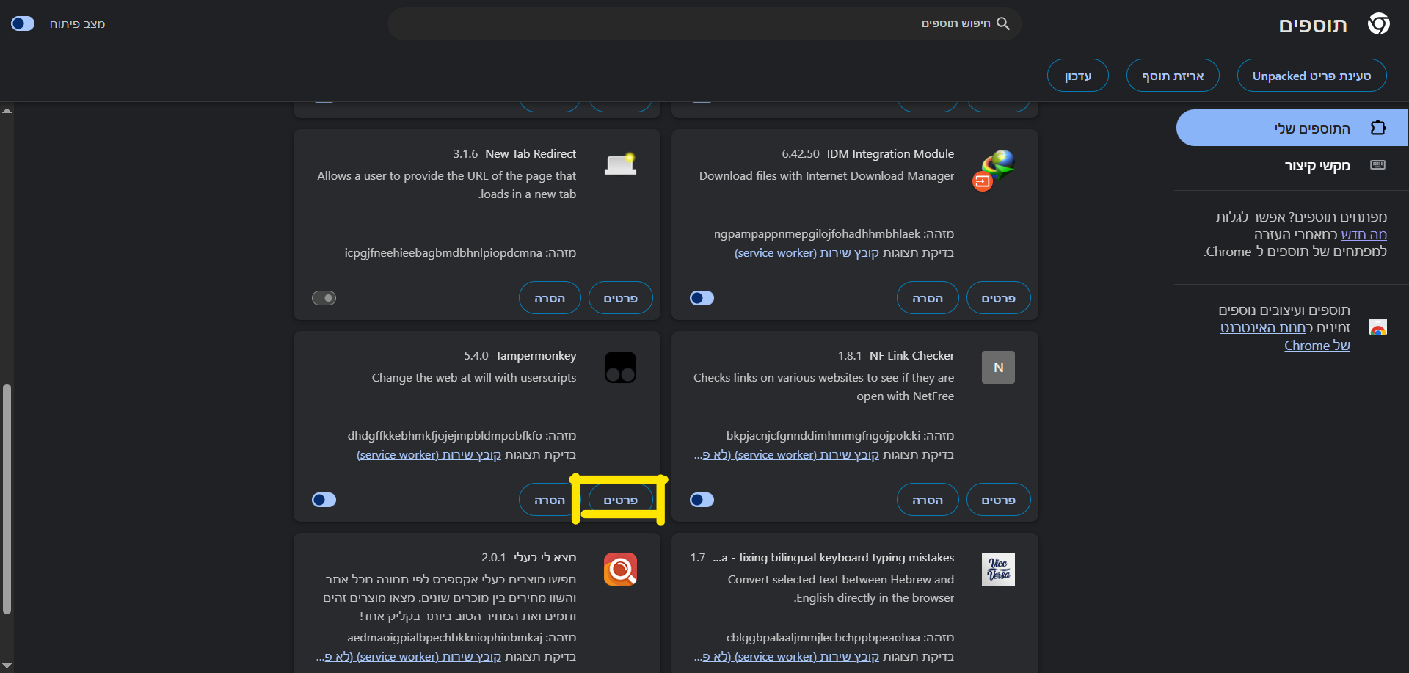Click Load Unpacked button
Viewport: 1409px width, 673px height.
1311,76
